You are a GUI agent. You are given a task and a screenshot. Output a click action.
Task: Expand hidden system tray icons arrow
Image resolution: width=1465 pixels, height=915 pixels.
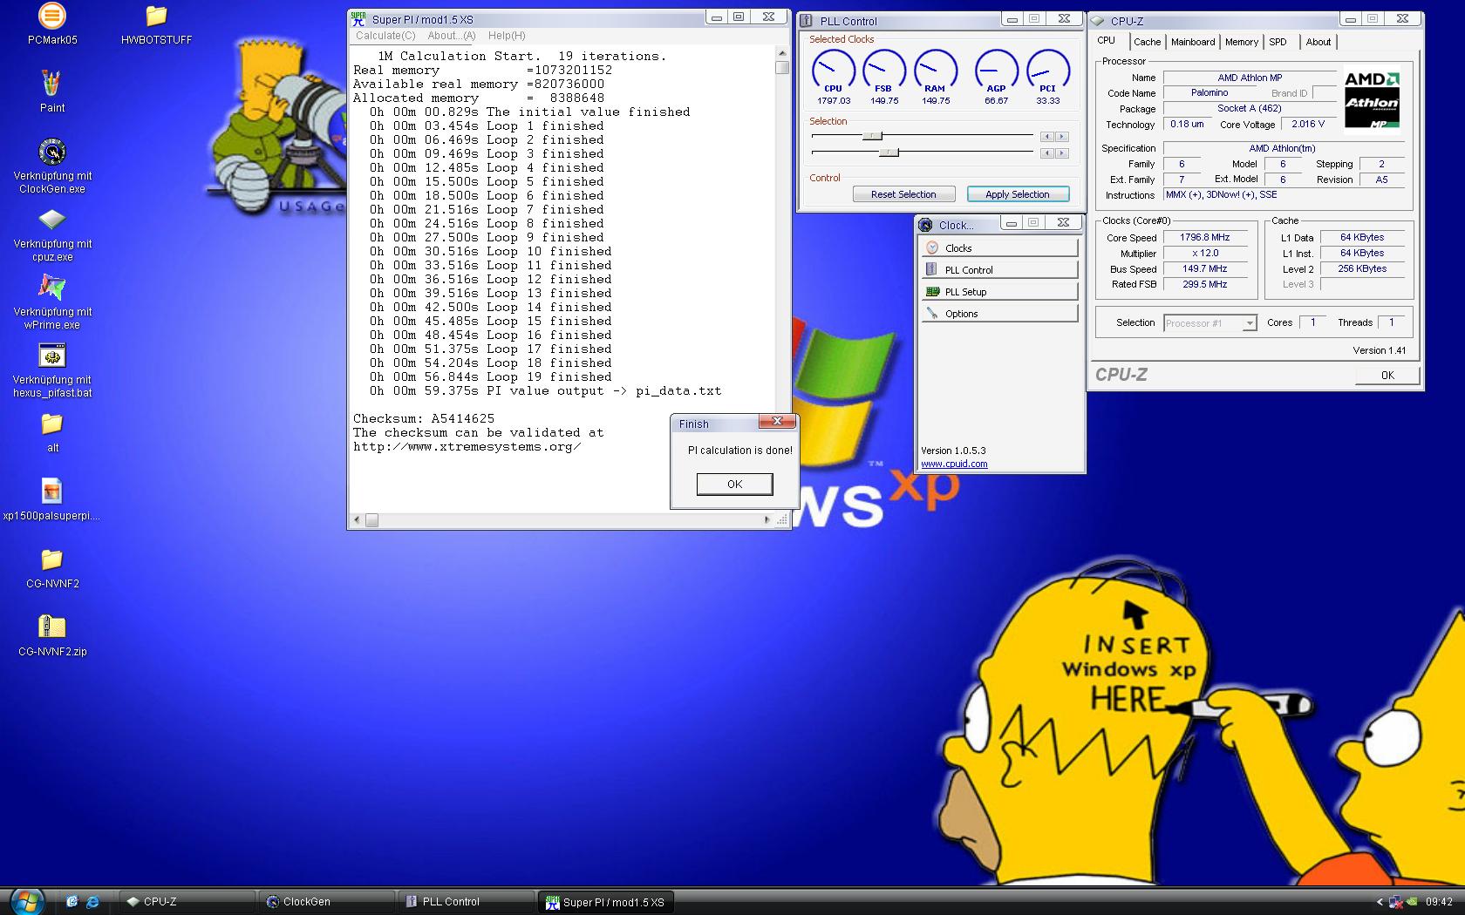point(1380,902)
